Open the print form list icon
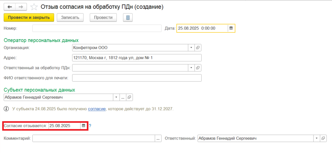 pos(128,18)
